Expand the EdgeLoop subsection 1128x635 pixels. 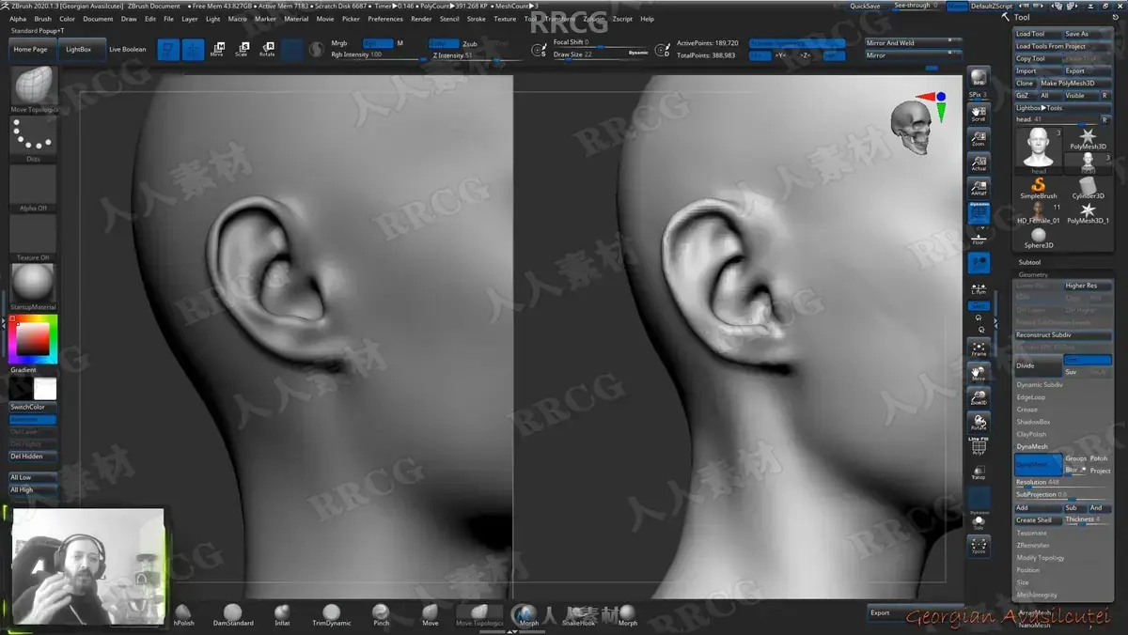click(x=1030, y=397)
